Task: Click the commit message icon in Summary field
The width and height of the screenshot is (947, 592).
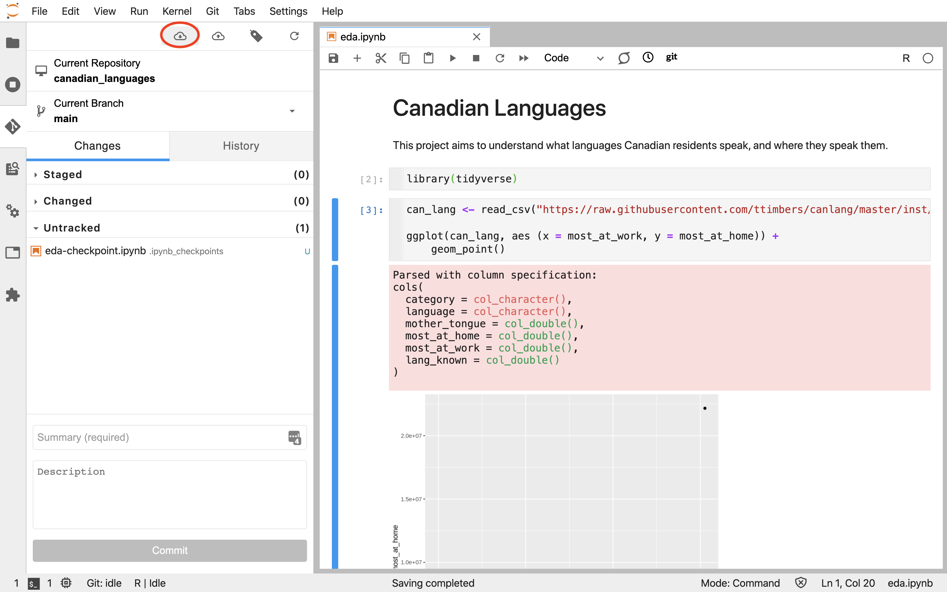Action: click(294, 437)
